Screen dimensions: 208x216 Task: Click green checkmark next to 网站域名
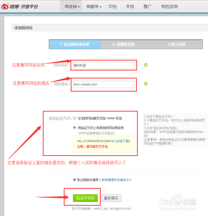tap(146, 84)
